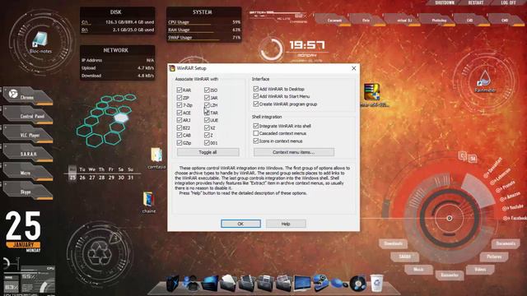The height and width of the screenshot is (296, 527).
Task: Click the SHUTDOWN button at top right
Action: (445, 2)
